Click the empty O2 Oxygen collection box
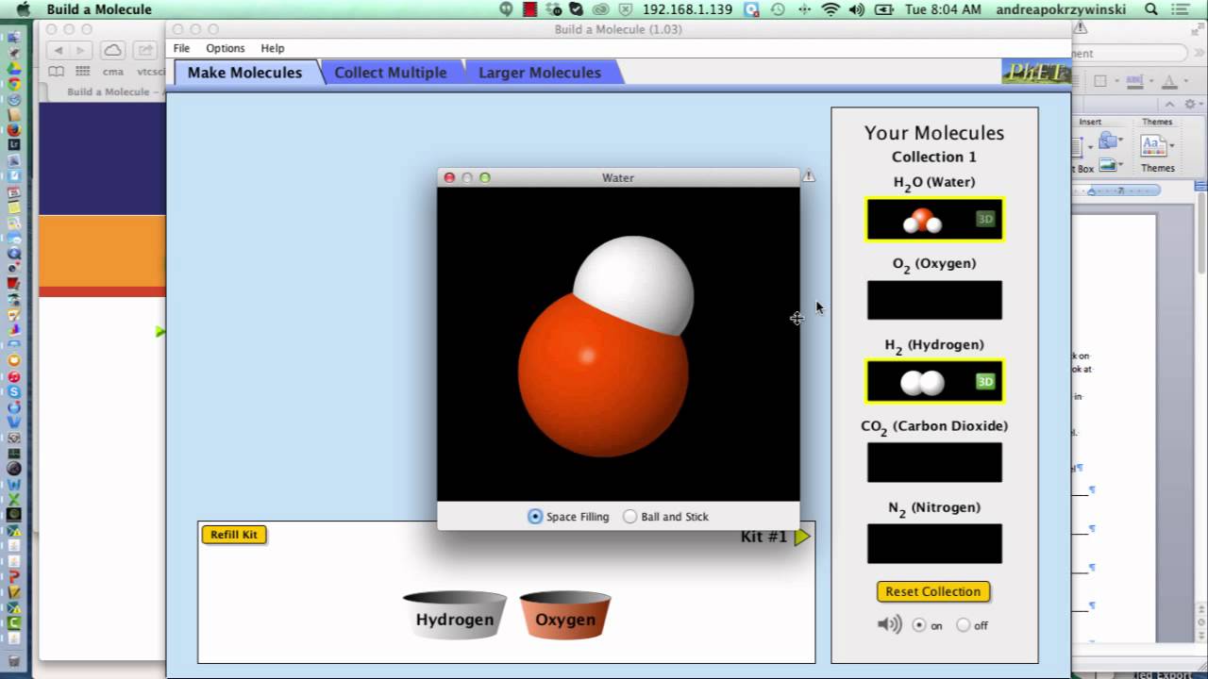The height and width of the screenshot is (679, 1208). tap(934, 300)
